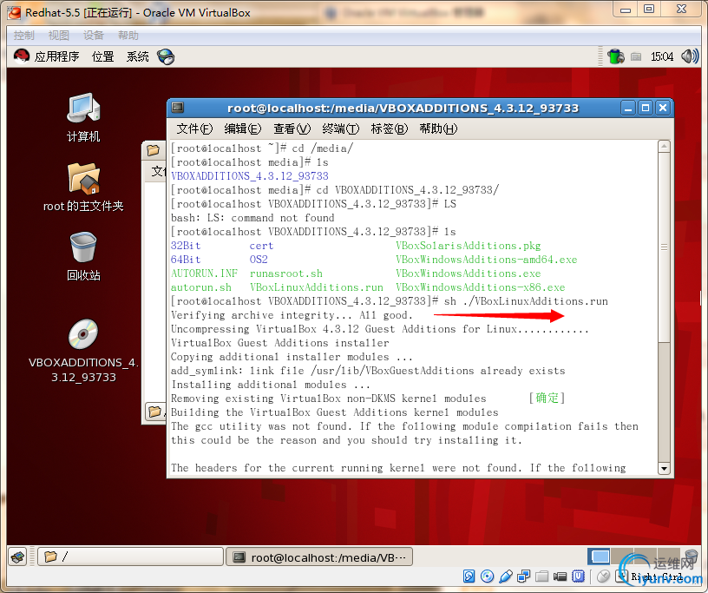Click the 64Bit directory name
The height and width of the screenshot is (593, 708).
point(186,260)
